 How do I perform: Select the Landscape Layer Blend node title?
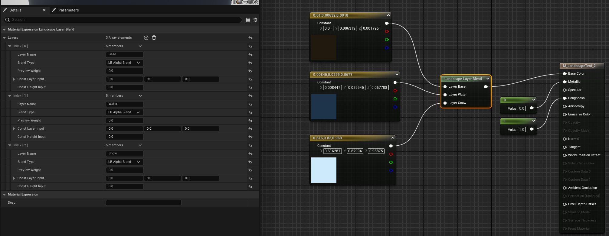point(463,79)
